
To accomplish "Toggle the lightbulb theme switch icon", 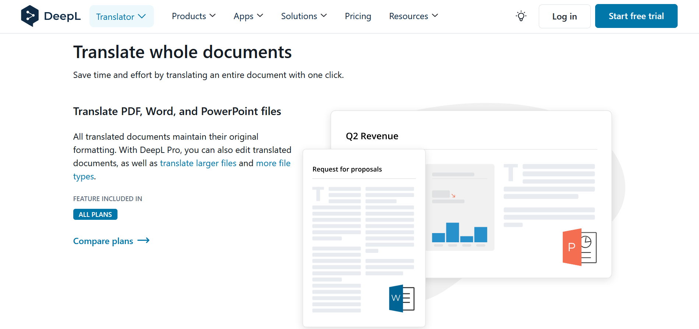I will coord(521,16).
